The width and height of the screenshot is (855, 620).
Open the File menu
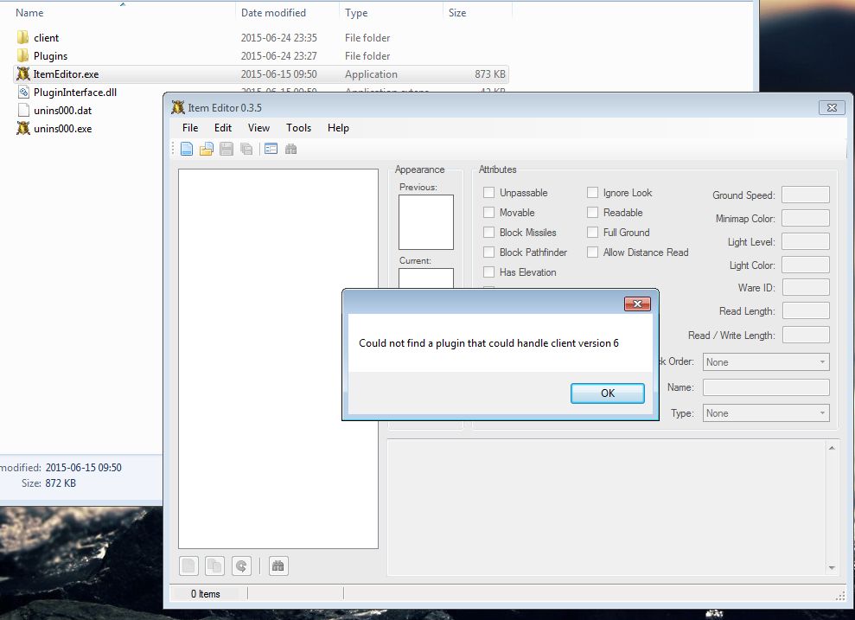(x=190, y=128)
